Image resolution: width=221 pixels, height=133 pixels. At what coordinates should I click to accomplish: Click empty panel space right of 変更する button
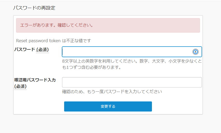177,106
